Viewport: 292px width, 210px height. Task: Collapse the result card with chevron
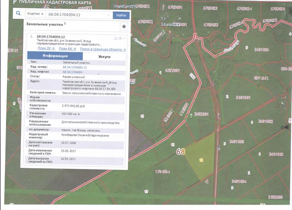coord(124,38)
